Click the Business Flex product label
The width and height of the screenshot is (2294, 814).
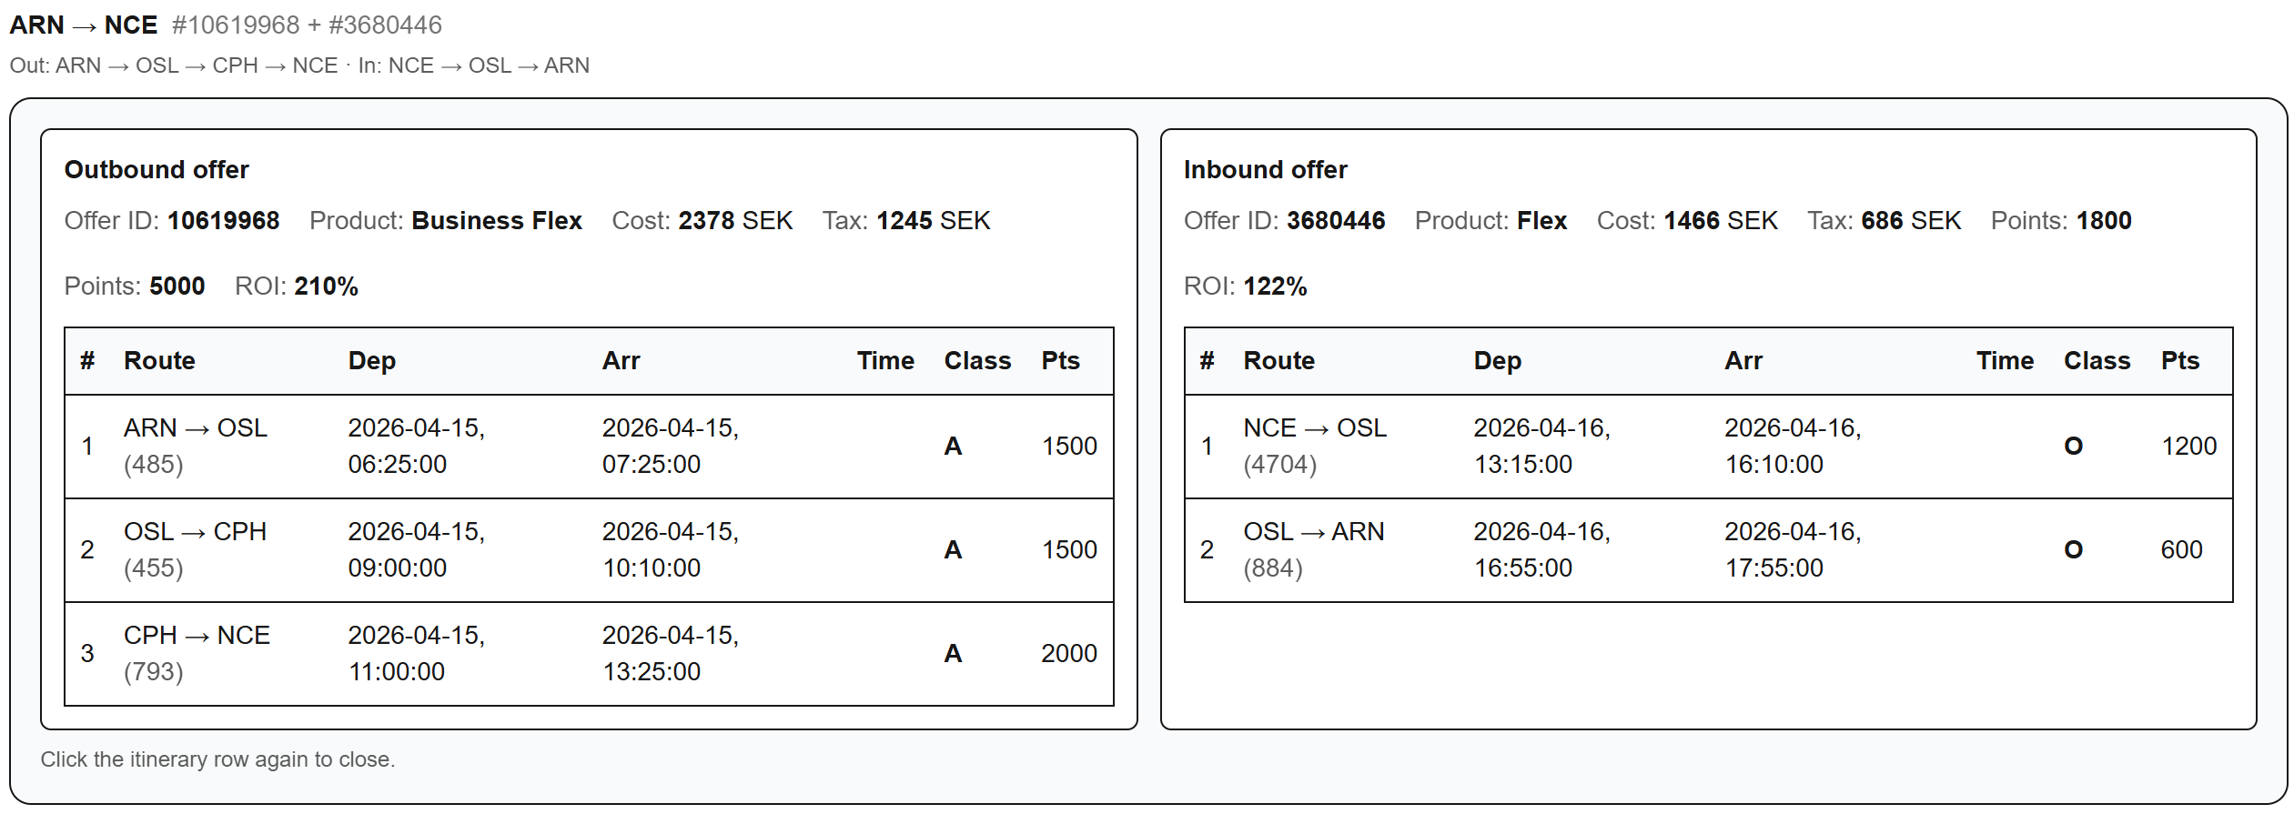496,221
